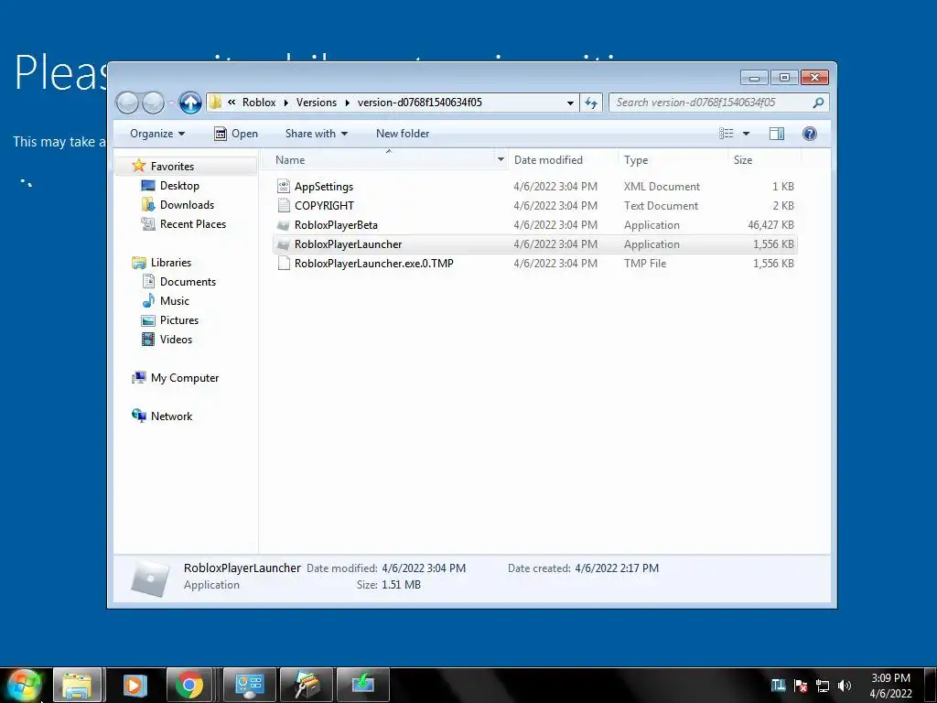Expand hidden breadcrumb path chevrons
937x703 pixels.
pyautogui.click(x=232, y=103)
